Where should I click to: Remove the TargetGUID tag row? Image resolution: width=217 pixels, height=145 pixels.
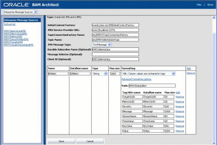pos(180,97)
